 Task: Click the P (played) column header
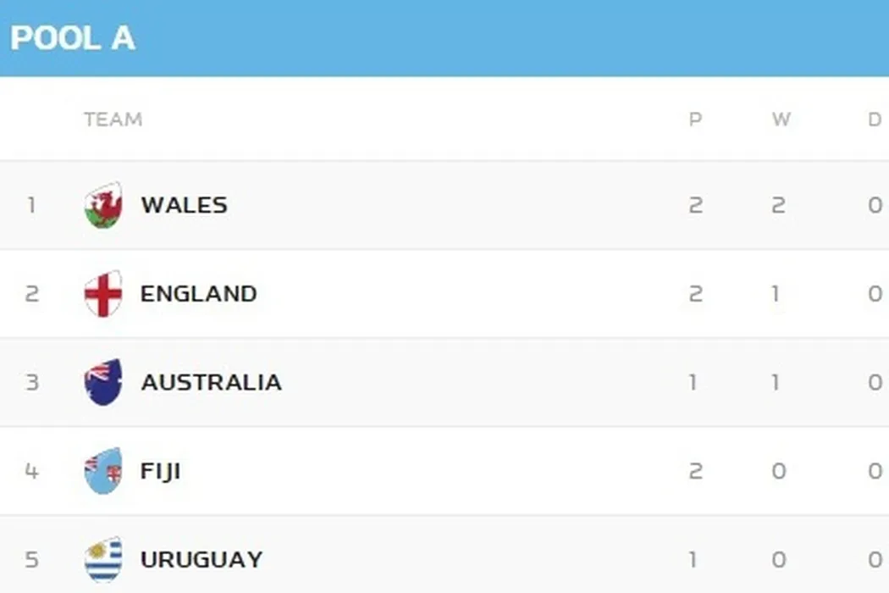[x=695, y=119]
